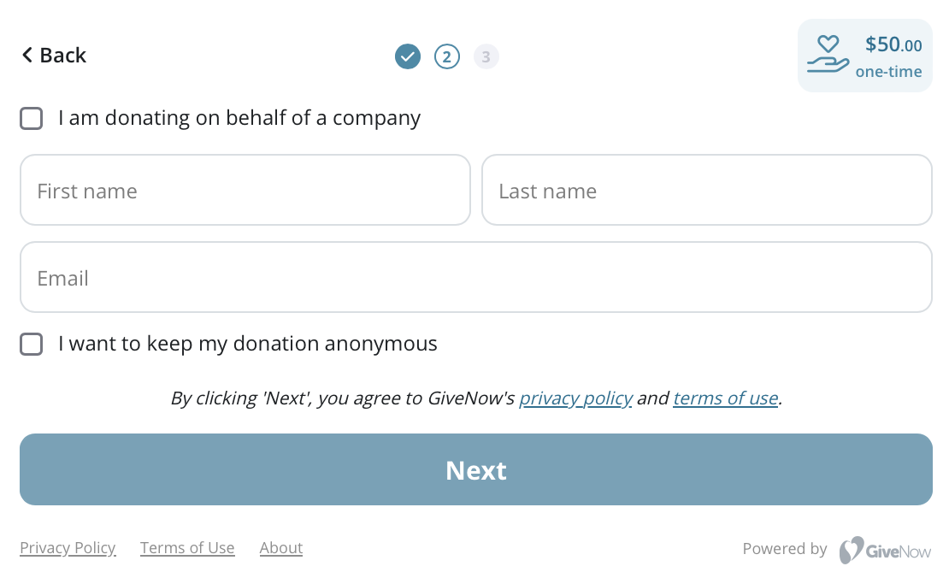Click Back to return to previous step

click(x=53, y=55)
